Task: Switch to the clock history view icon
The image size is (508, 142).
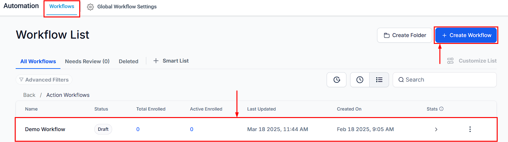Action: 360,80
